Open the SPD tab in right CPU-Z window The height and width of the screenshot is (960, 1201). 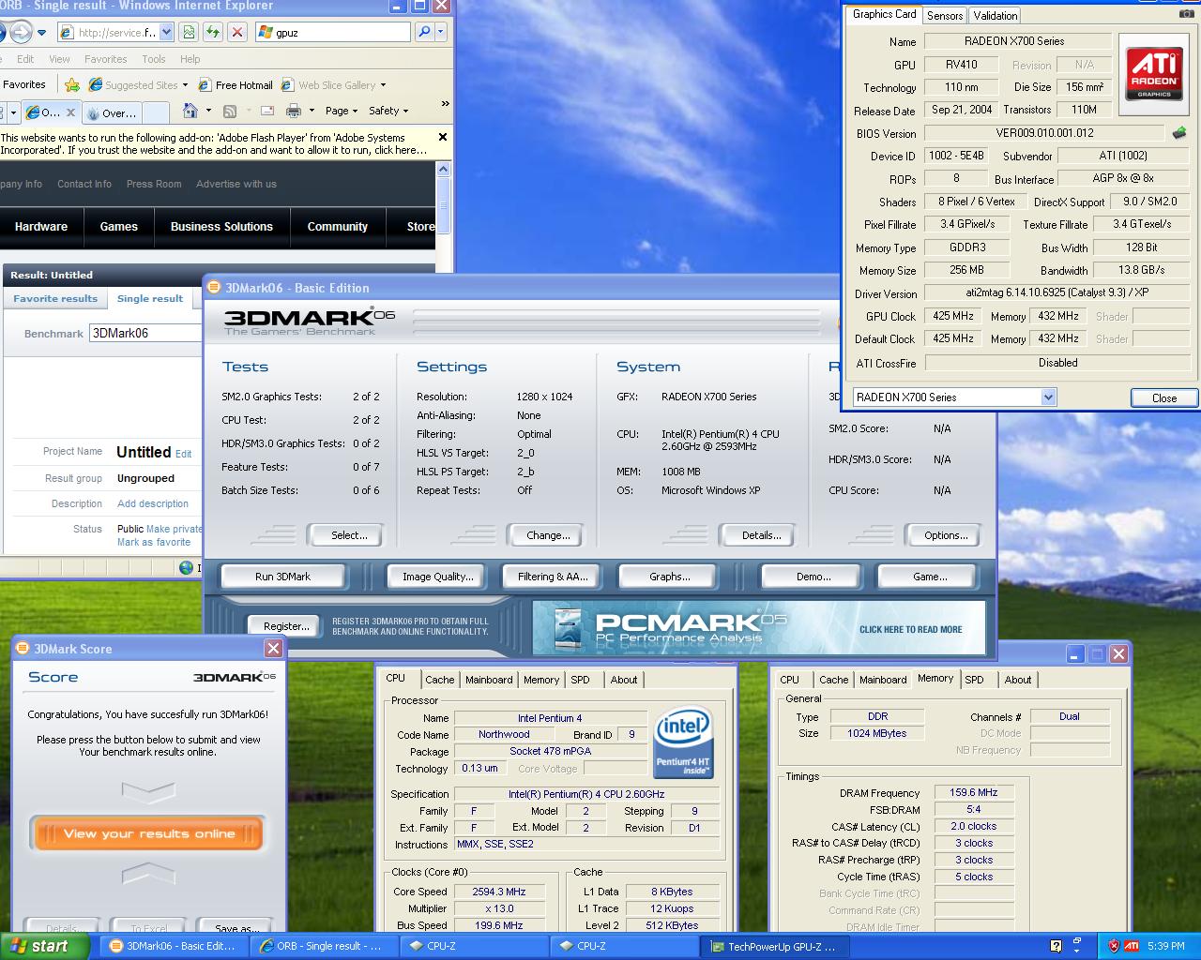coord(974,680)
